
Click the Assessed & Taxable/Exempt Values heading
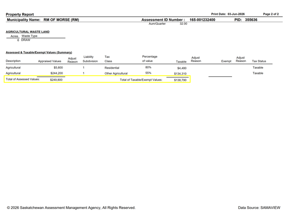click(x=39, y=52)
